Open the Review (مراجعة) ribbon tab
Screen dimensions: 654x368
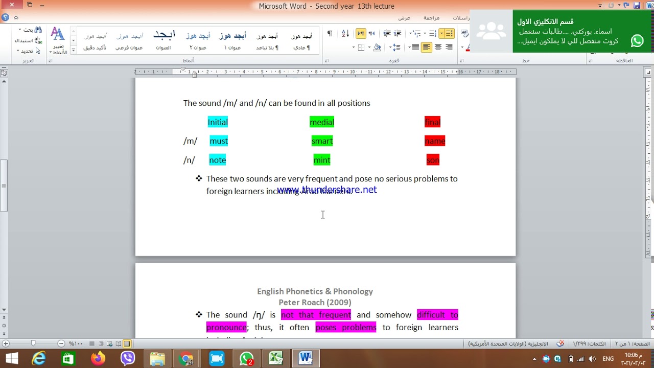coord(431,18)
